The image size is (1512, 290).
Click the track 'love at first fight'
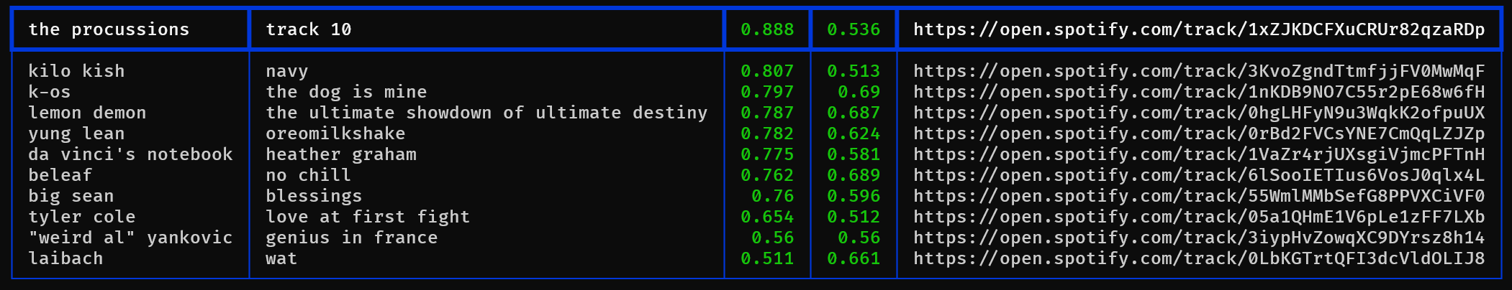[x=368, y=217]
